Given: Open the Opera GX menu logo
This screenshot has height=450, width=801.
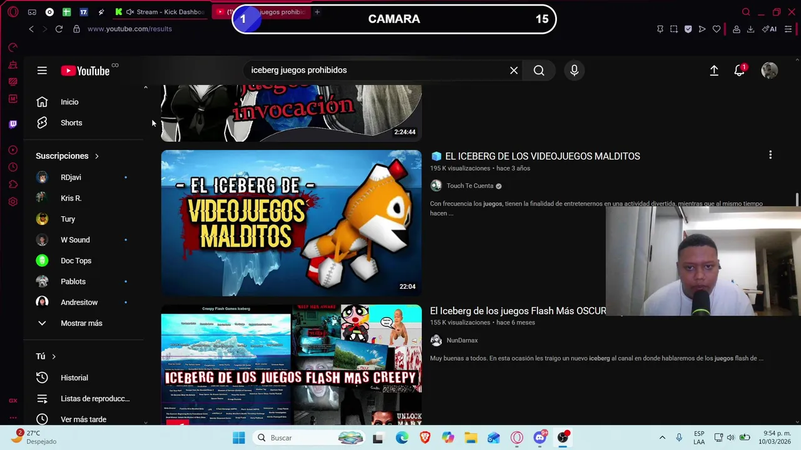Looking at the screenshot, I should pyautogui.click(x=13, y=12).
